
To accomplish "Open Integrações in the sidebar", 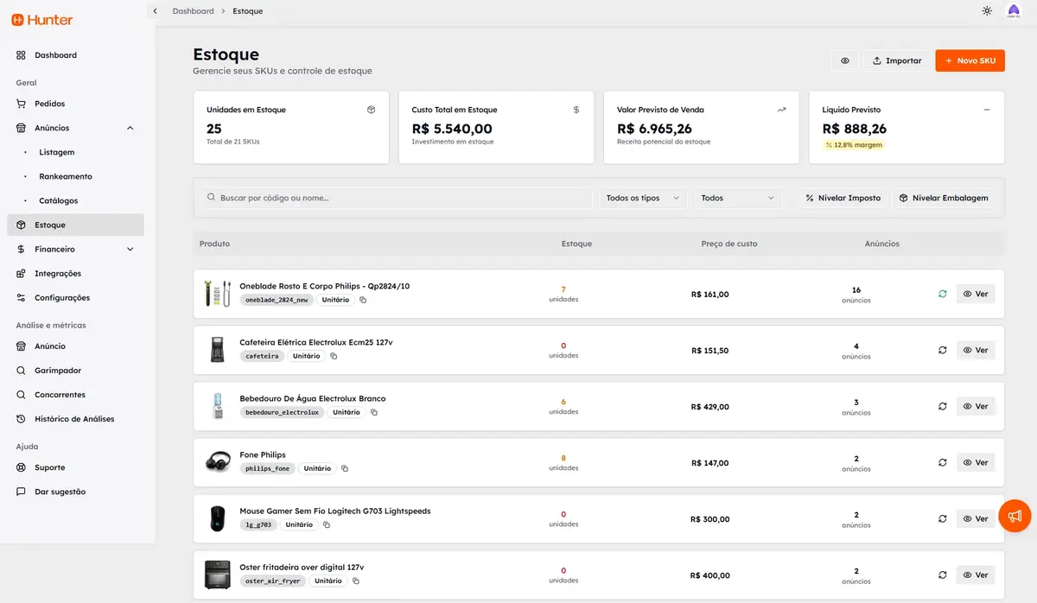I will tap(75, 273).
